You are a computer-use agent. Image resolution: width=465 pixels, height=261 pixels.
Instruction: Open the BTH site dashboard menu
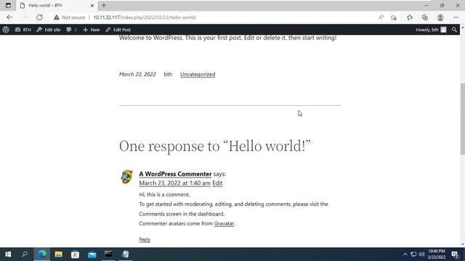tap(23, 30)
